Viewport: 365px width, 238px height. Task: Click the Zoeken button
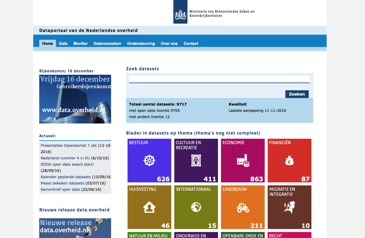297,94
